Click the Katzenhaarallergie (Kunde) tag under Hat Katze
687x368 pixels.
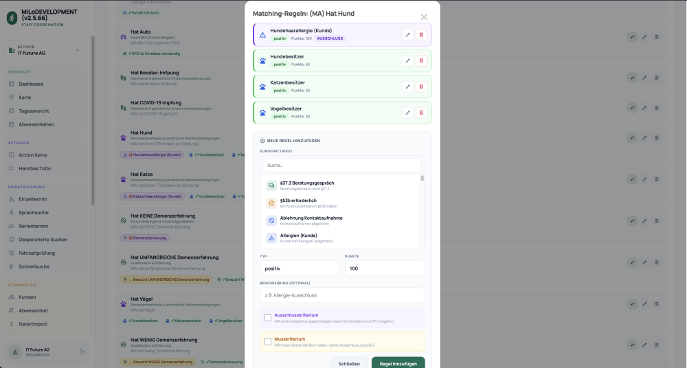152,196
